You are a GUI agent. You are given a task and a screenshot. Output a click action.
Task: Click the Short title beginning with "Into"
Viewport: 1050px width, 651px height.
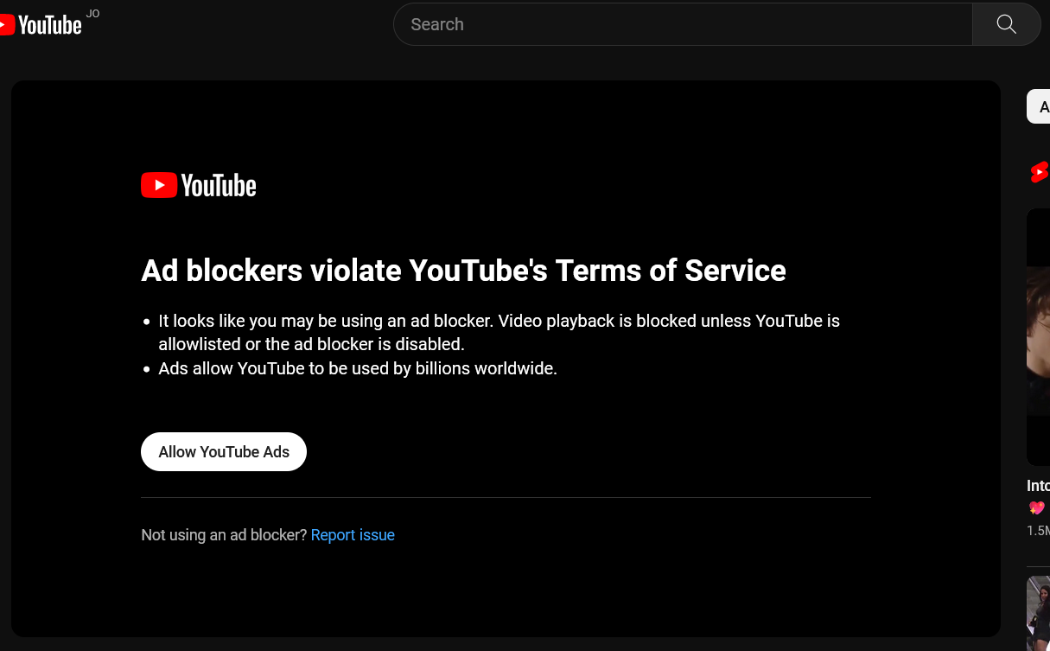pos(1038,486)
